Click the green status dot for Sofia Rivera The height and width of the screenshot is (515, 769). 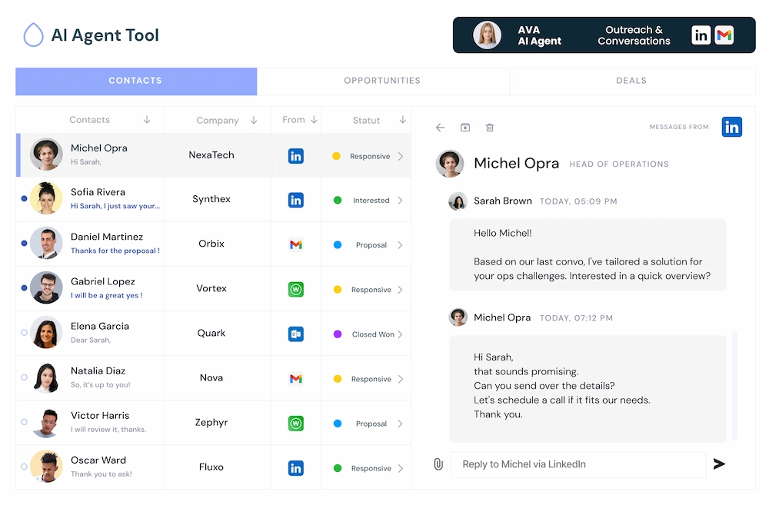click(x=338, y=200)
